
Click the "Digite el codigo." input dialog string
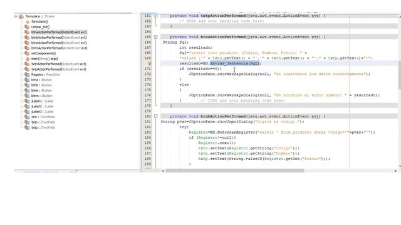pos(277,122)
